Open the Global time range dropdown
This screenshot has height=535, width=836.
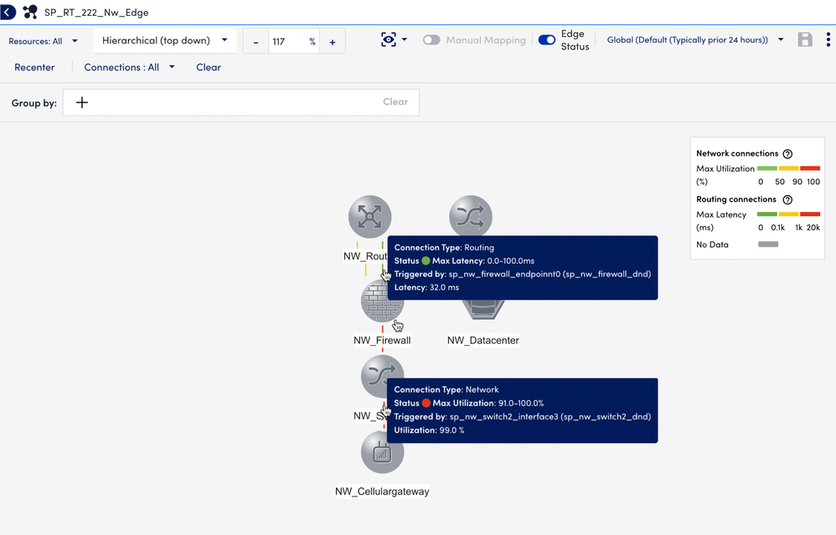(694, 40)
